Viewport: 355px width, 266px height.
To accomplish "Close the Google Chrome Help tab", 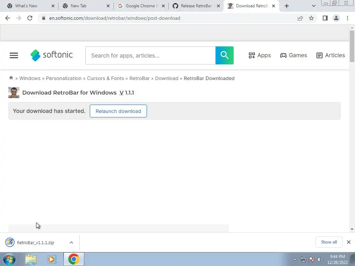I will (x=163, y=6).
